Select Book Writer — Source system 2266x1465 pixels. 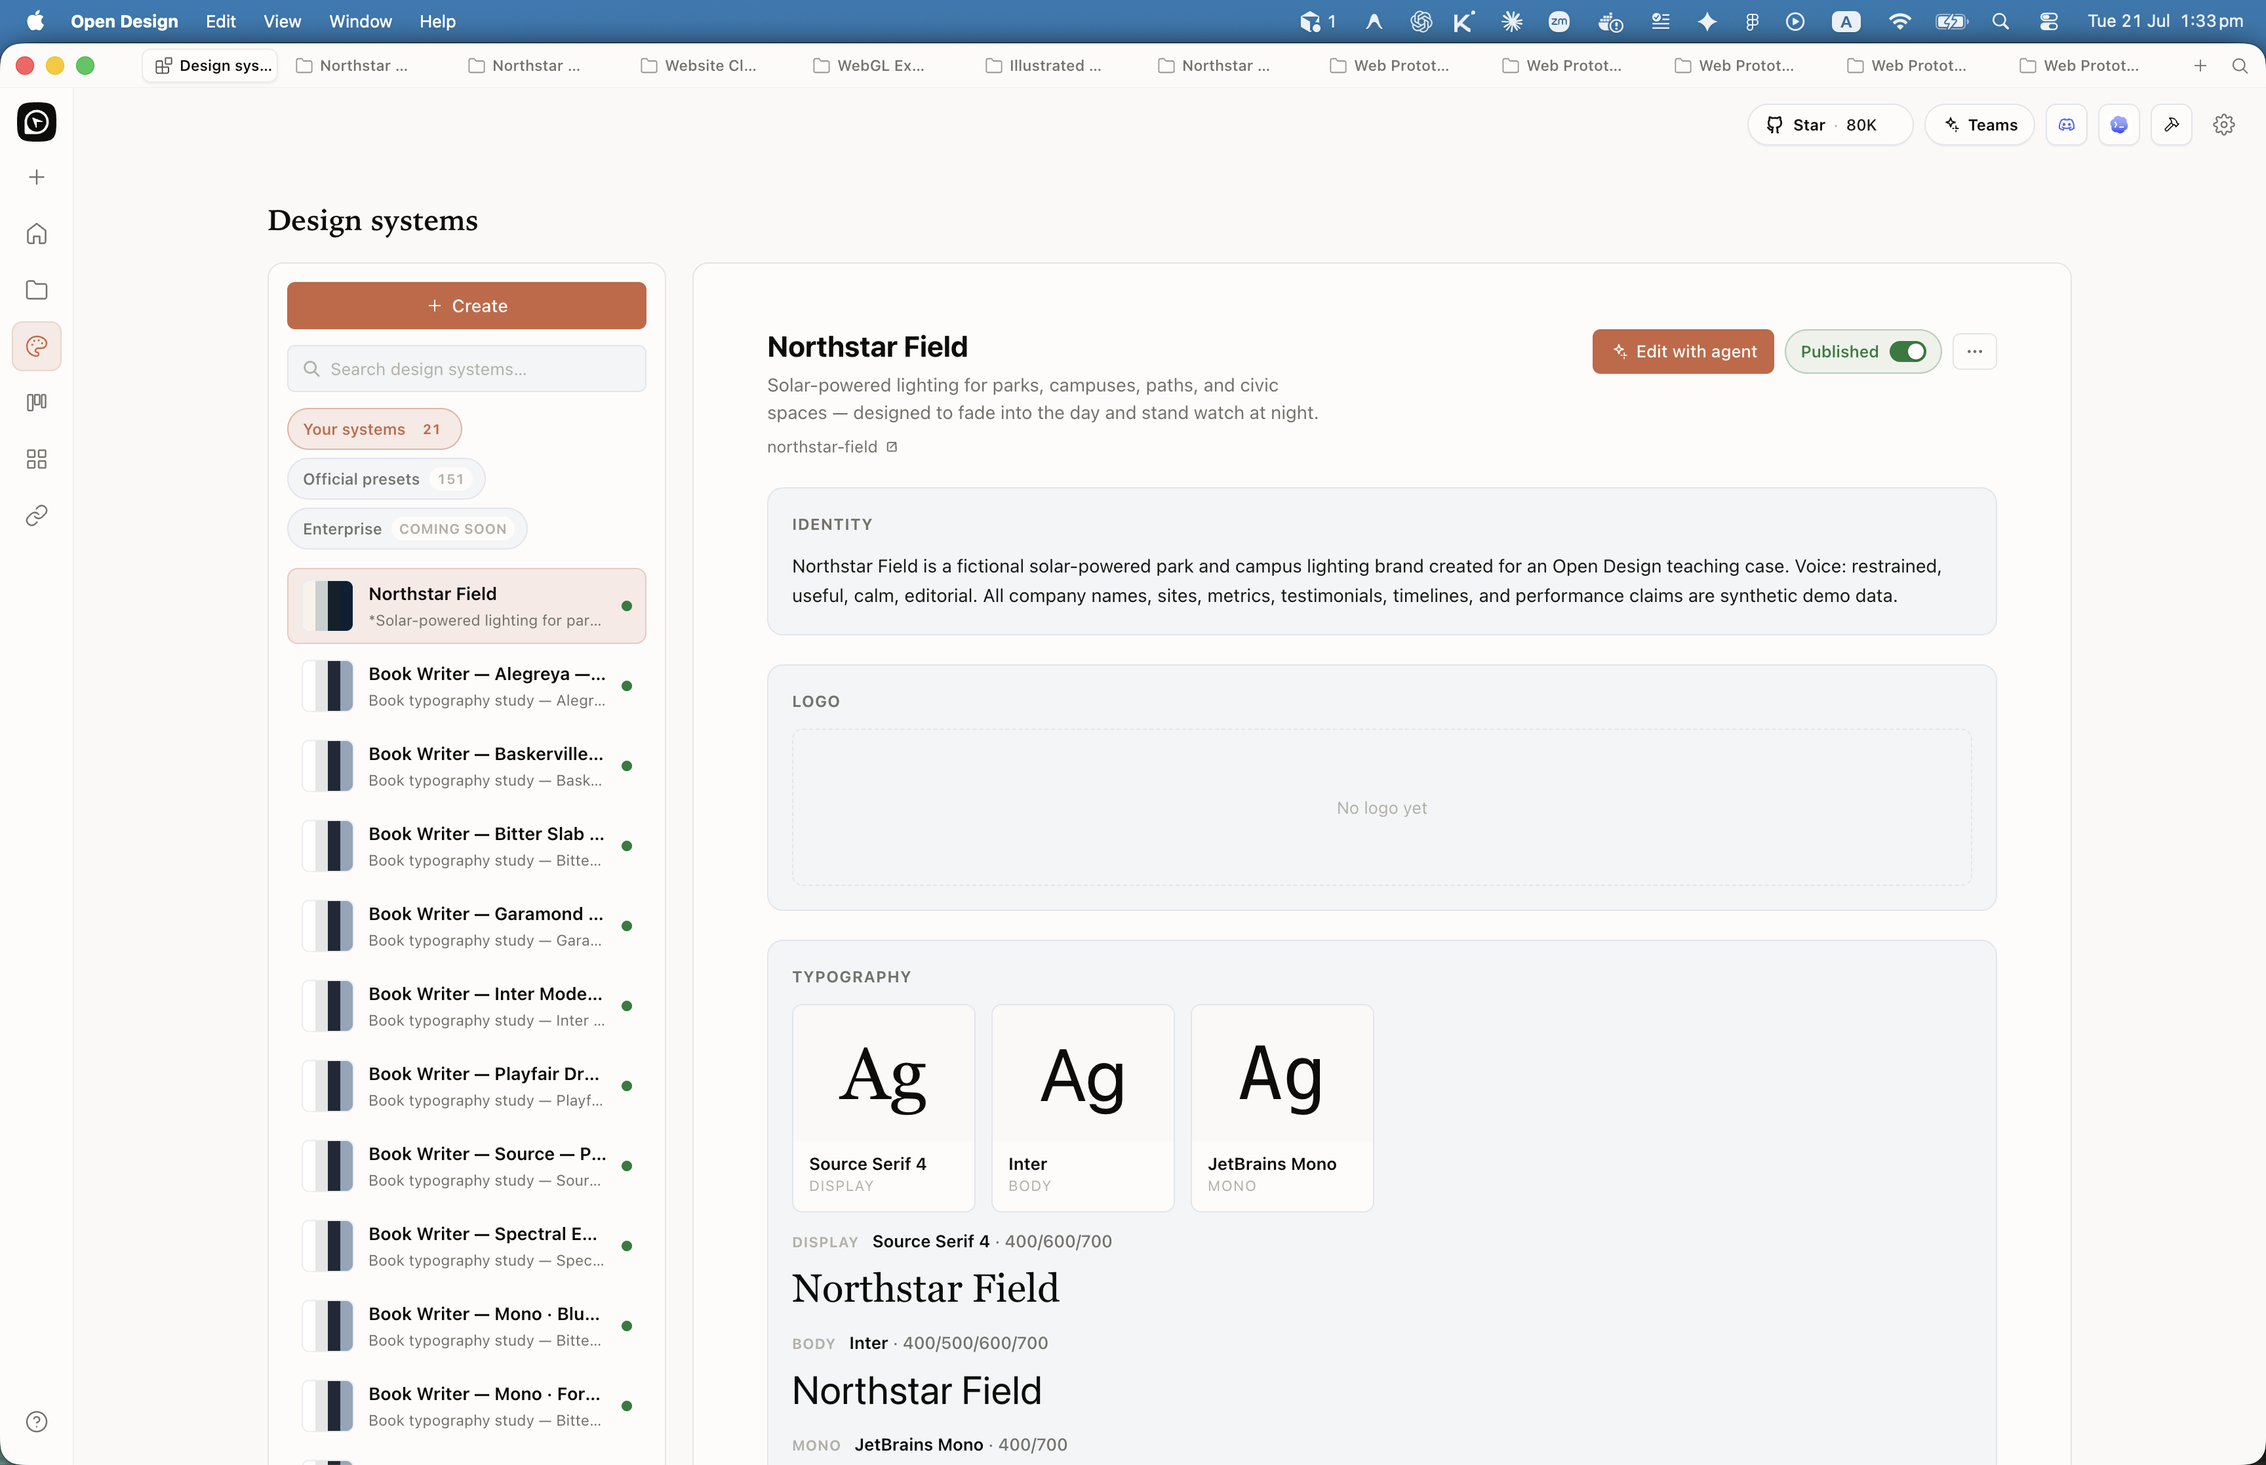click(x=467, y=1165)
